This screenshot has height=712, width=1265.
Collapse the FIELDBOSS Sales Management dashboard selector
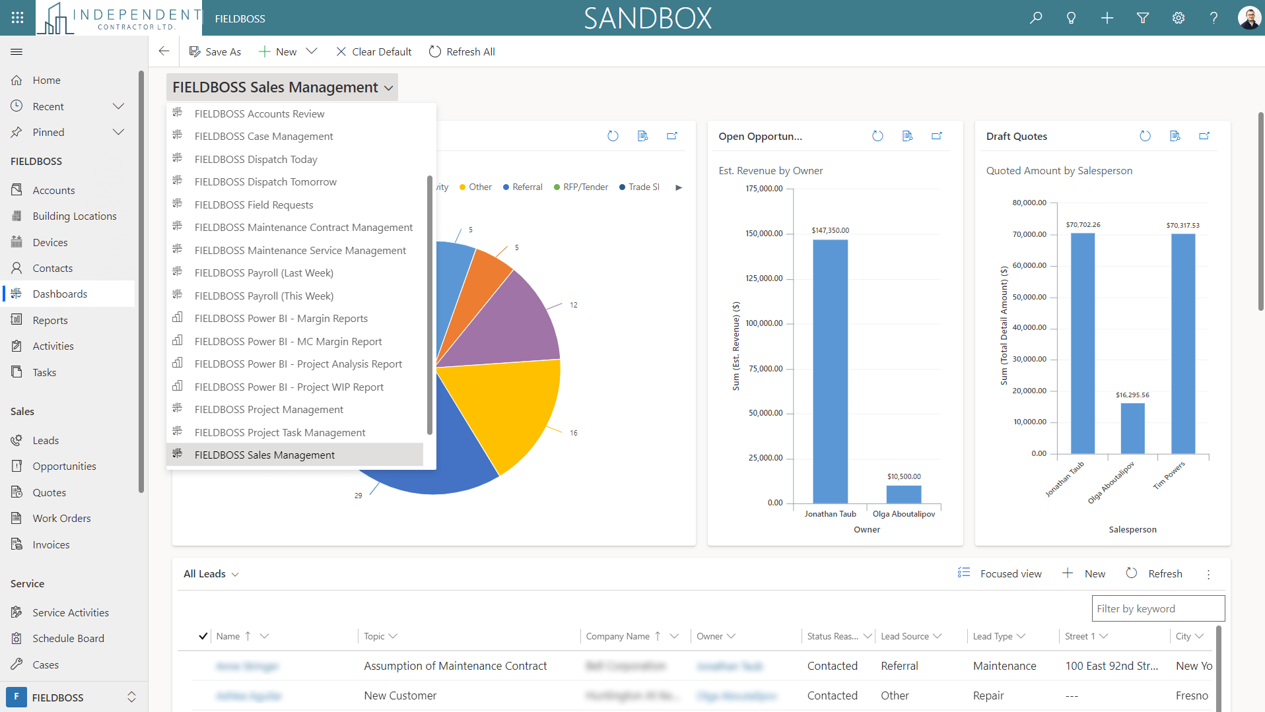pos(282,87)
